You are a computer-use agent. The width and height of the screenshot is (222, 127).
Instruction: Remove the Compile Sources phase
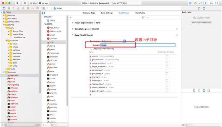177,29
